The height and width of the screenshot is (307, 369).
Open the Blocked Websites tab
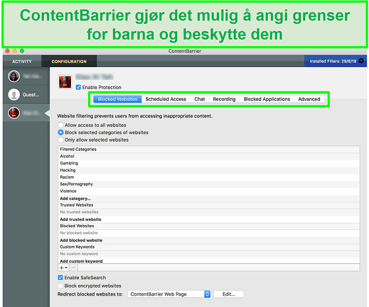click(x=118, y=99)
